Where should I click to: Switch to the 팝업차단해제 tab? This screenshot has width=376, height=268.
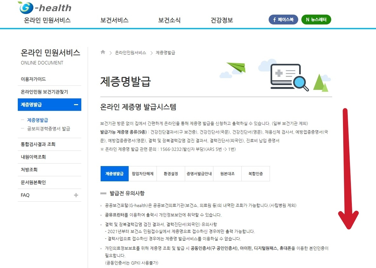pyautogui.click(x=142, y=174)
